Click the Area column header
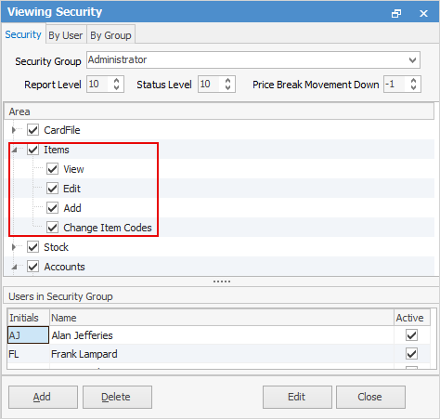This screenshot has height=419, width=440. (x=219, y=111)
